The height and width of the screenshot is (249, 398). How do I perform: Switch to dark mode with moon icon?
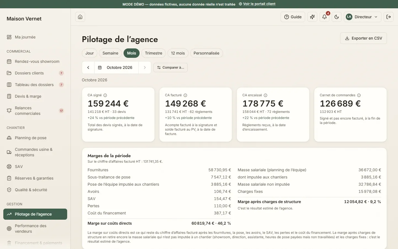tap(337, 17)
